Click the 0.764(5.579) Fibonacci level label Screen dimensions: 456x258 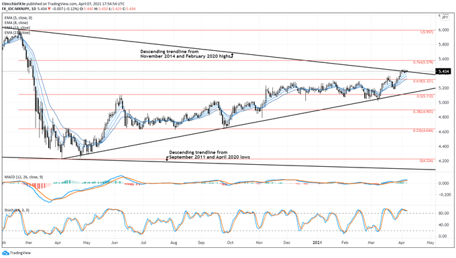(x=423, y=62)
